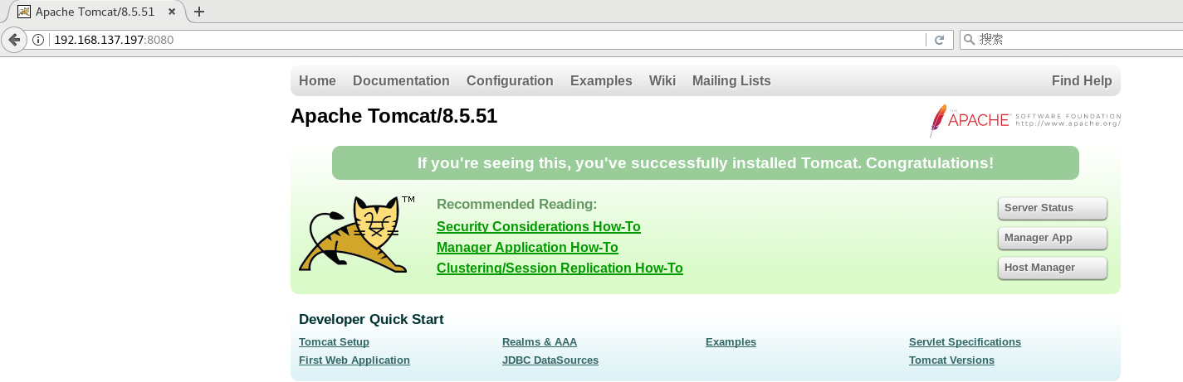This screenshot has height=382, width=1183.
Task: Open Configuration in navigation bar
Action: [510, 81]
